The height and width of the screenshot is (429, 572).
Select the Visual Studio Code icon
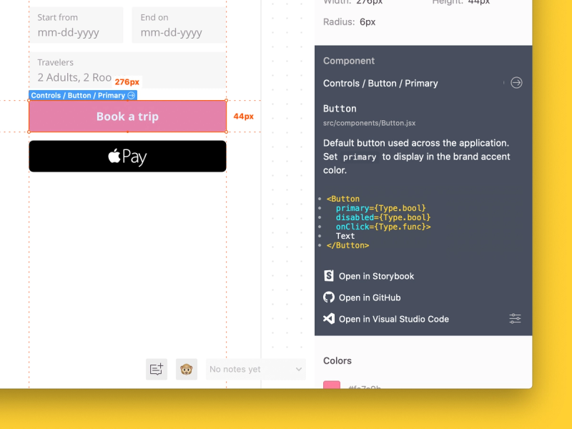point(328,319)
